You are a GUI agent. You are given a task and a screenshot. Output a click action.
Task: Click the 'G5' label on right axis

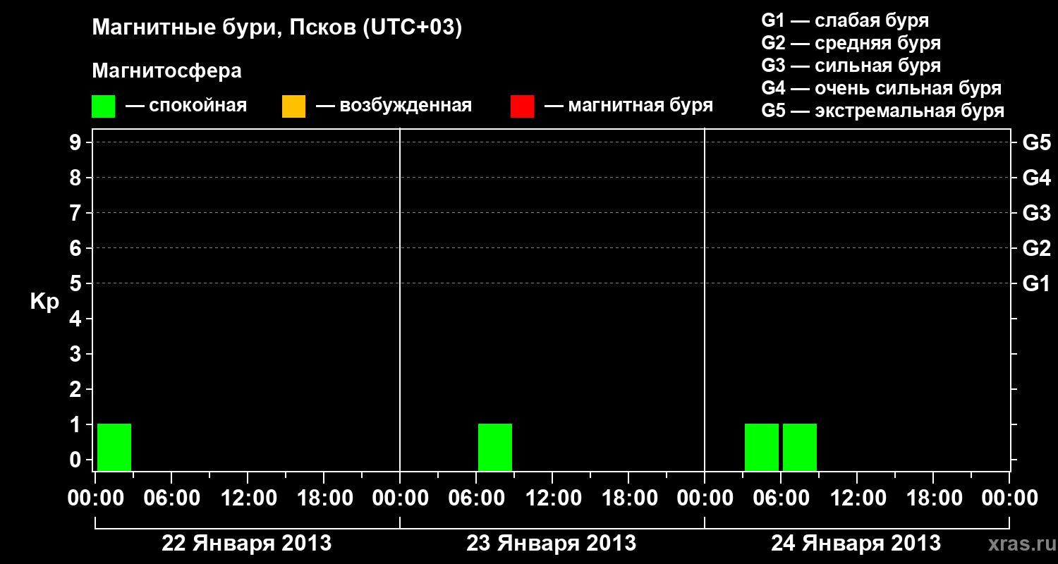(1036, 142)
